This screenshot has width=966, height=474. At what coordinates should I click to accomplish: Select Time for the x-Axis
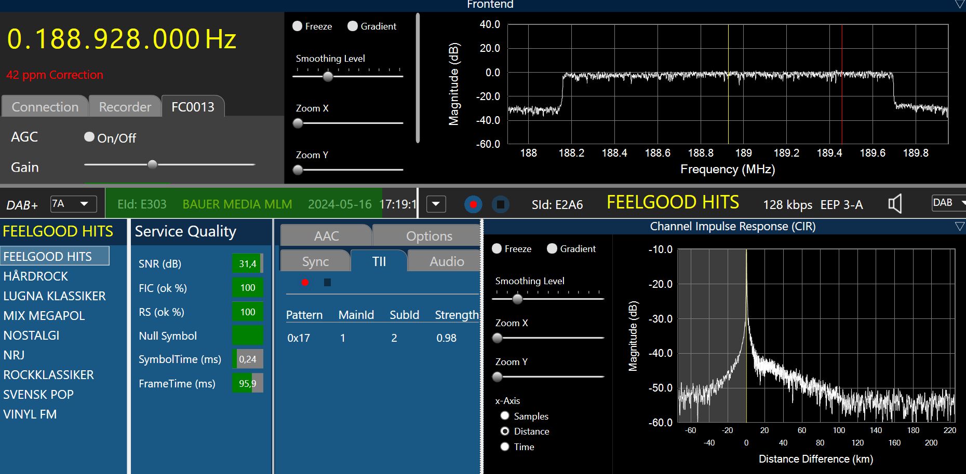pos(505,447)
